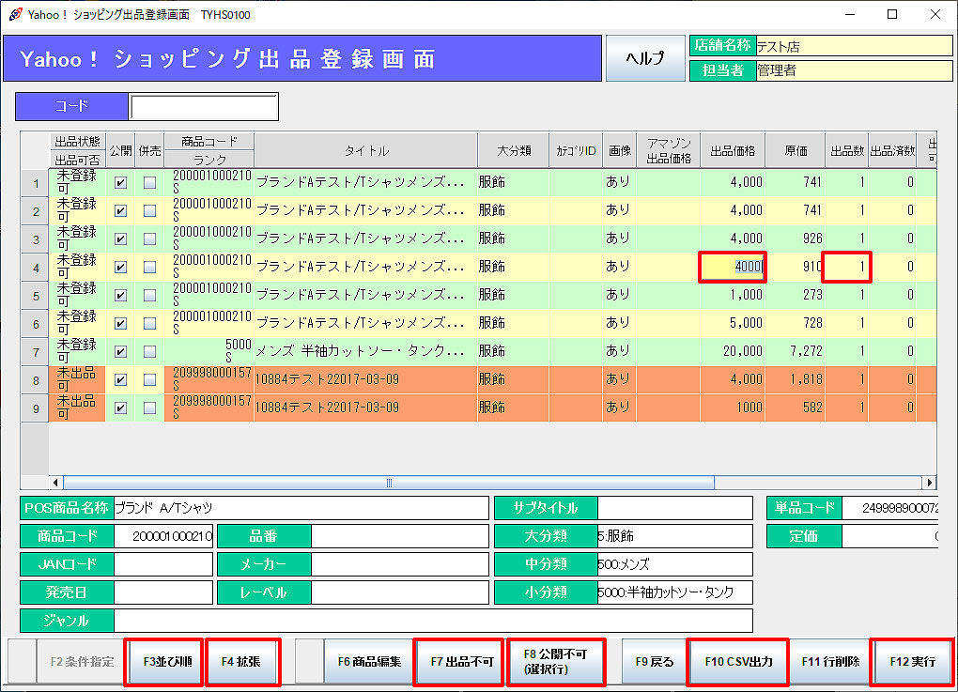Go back with F9 戻る button
Screen dimensions: 958x692
655,661
